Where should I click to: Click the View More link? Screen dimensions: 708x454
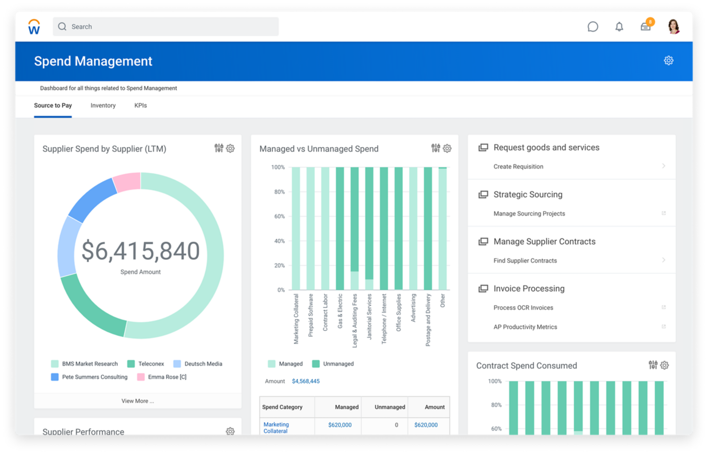click(137, 401)
